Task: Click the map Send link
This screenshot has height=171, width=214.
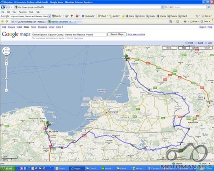Action: tap(200, 43)
